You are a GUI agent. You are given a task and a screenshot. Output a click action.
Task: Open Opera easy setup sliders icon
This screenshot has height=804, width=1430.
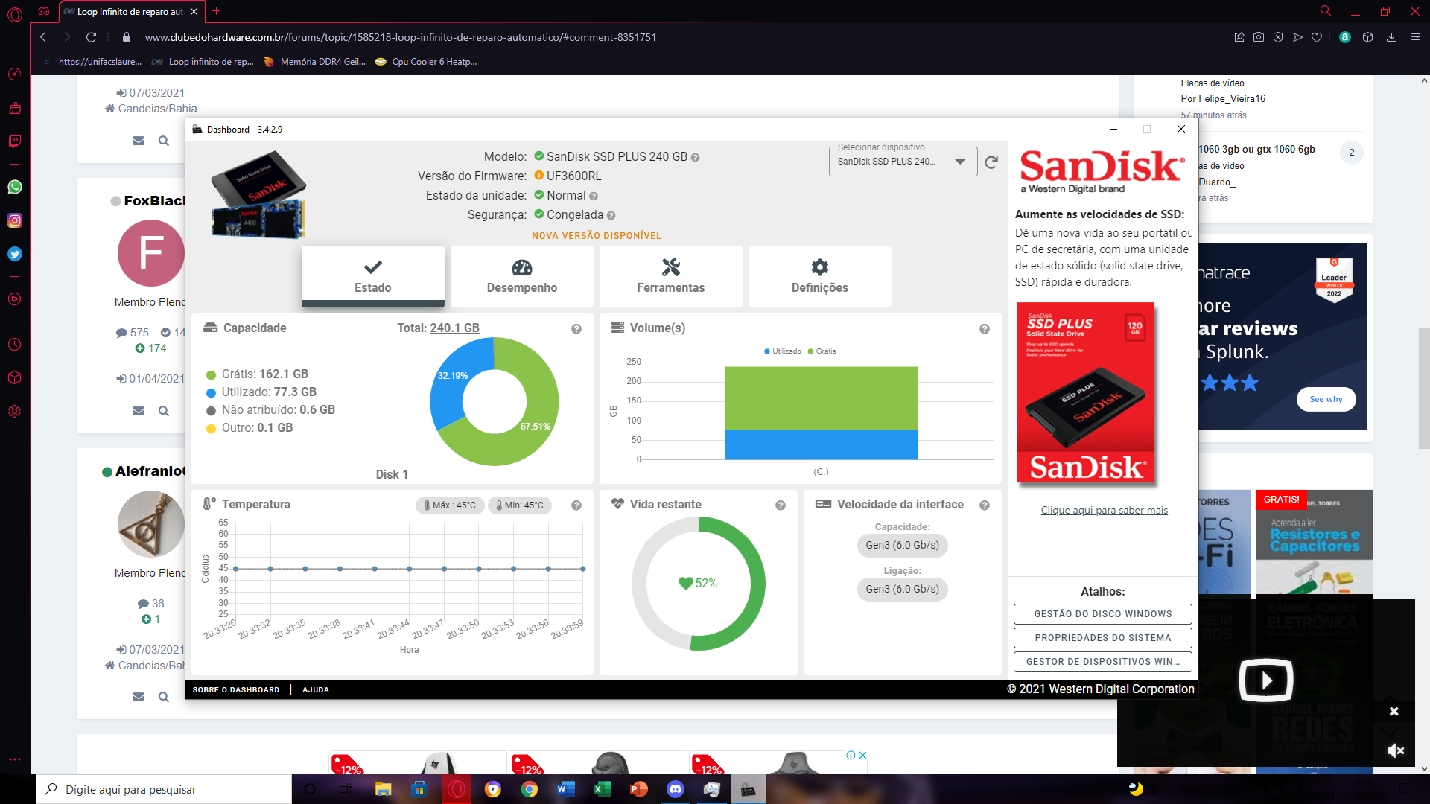(x=1416, y=37)
